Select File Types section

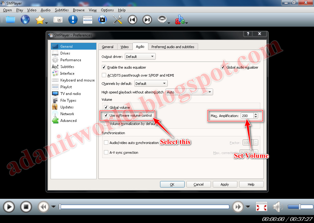[74, 100]
